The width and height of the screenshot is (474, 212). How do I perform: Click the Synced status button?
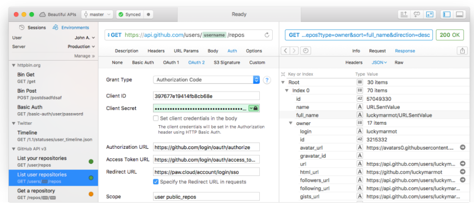[130, 14]
